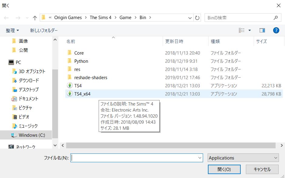Navigate to The Sims 4 breadcrumb
Screen dimensions: 285x178
pyautogui.click(x=100, y=18)
